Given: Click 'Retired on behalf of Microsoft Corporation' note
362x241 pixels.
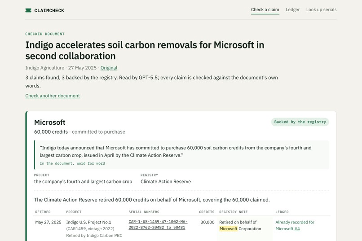Looking at the screenshot, I should 240,226.
